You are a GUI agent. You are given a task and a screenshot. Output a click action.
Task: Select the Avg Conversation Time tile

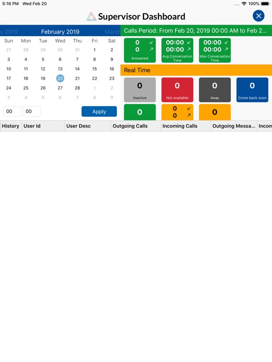[x=177, y=50]
